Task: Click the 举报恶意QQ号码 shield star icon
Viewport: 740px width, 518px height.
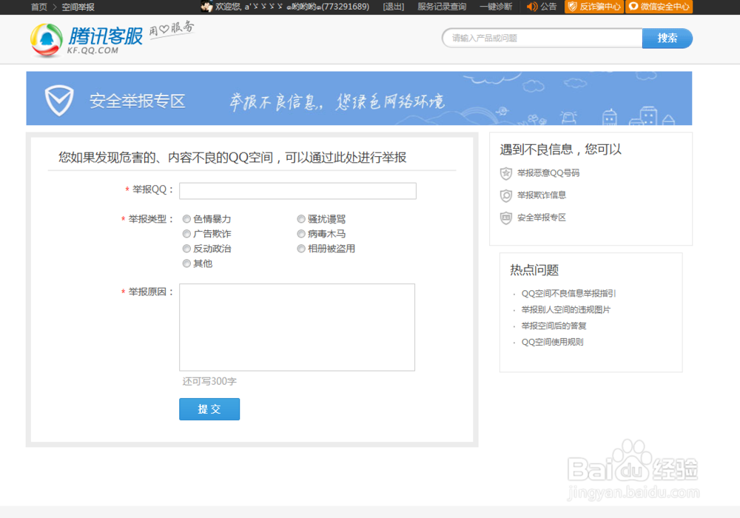Action: [505, 173]
